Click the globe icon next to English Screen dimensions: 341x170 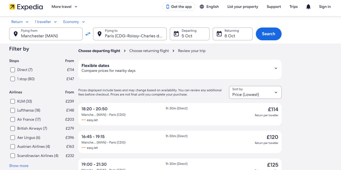tap(202, 7)
